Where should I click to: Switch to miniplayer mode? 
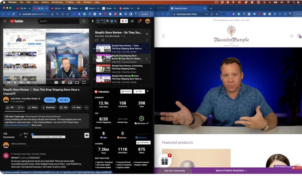(x=70, y=82)
